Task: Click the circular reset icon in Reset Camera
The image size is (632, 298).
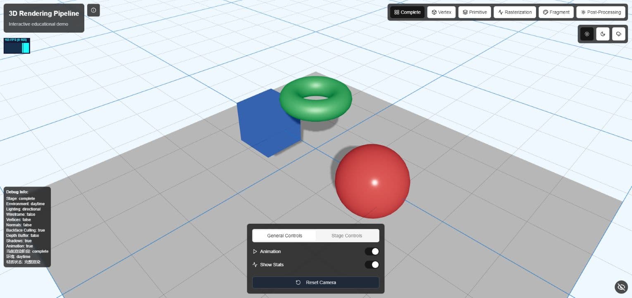Action: tap(298, 282)
